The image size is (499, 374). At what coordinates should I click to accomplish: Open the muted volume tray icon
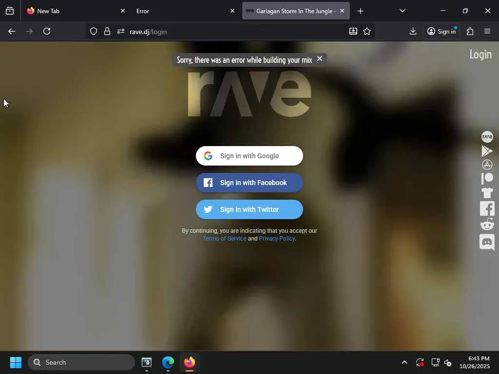448,362
